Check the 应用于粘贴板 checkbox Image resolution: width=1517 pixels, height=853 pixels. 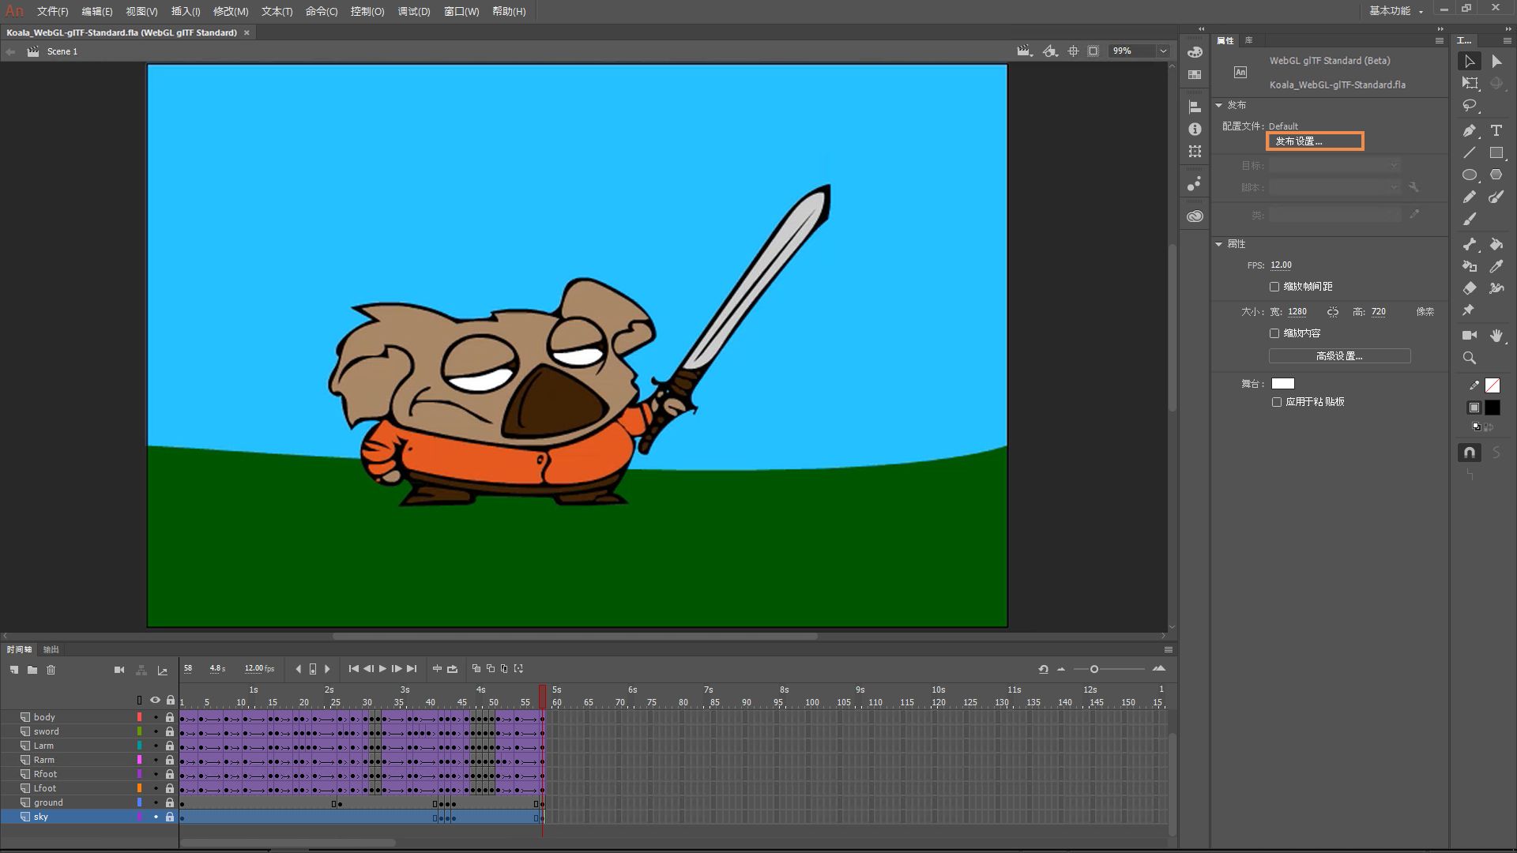coord(1276,402)
